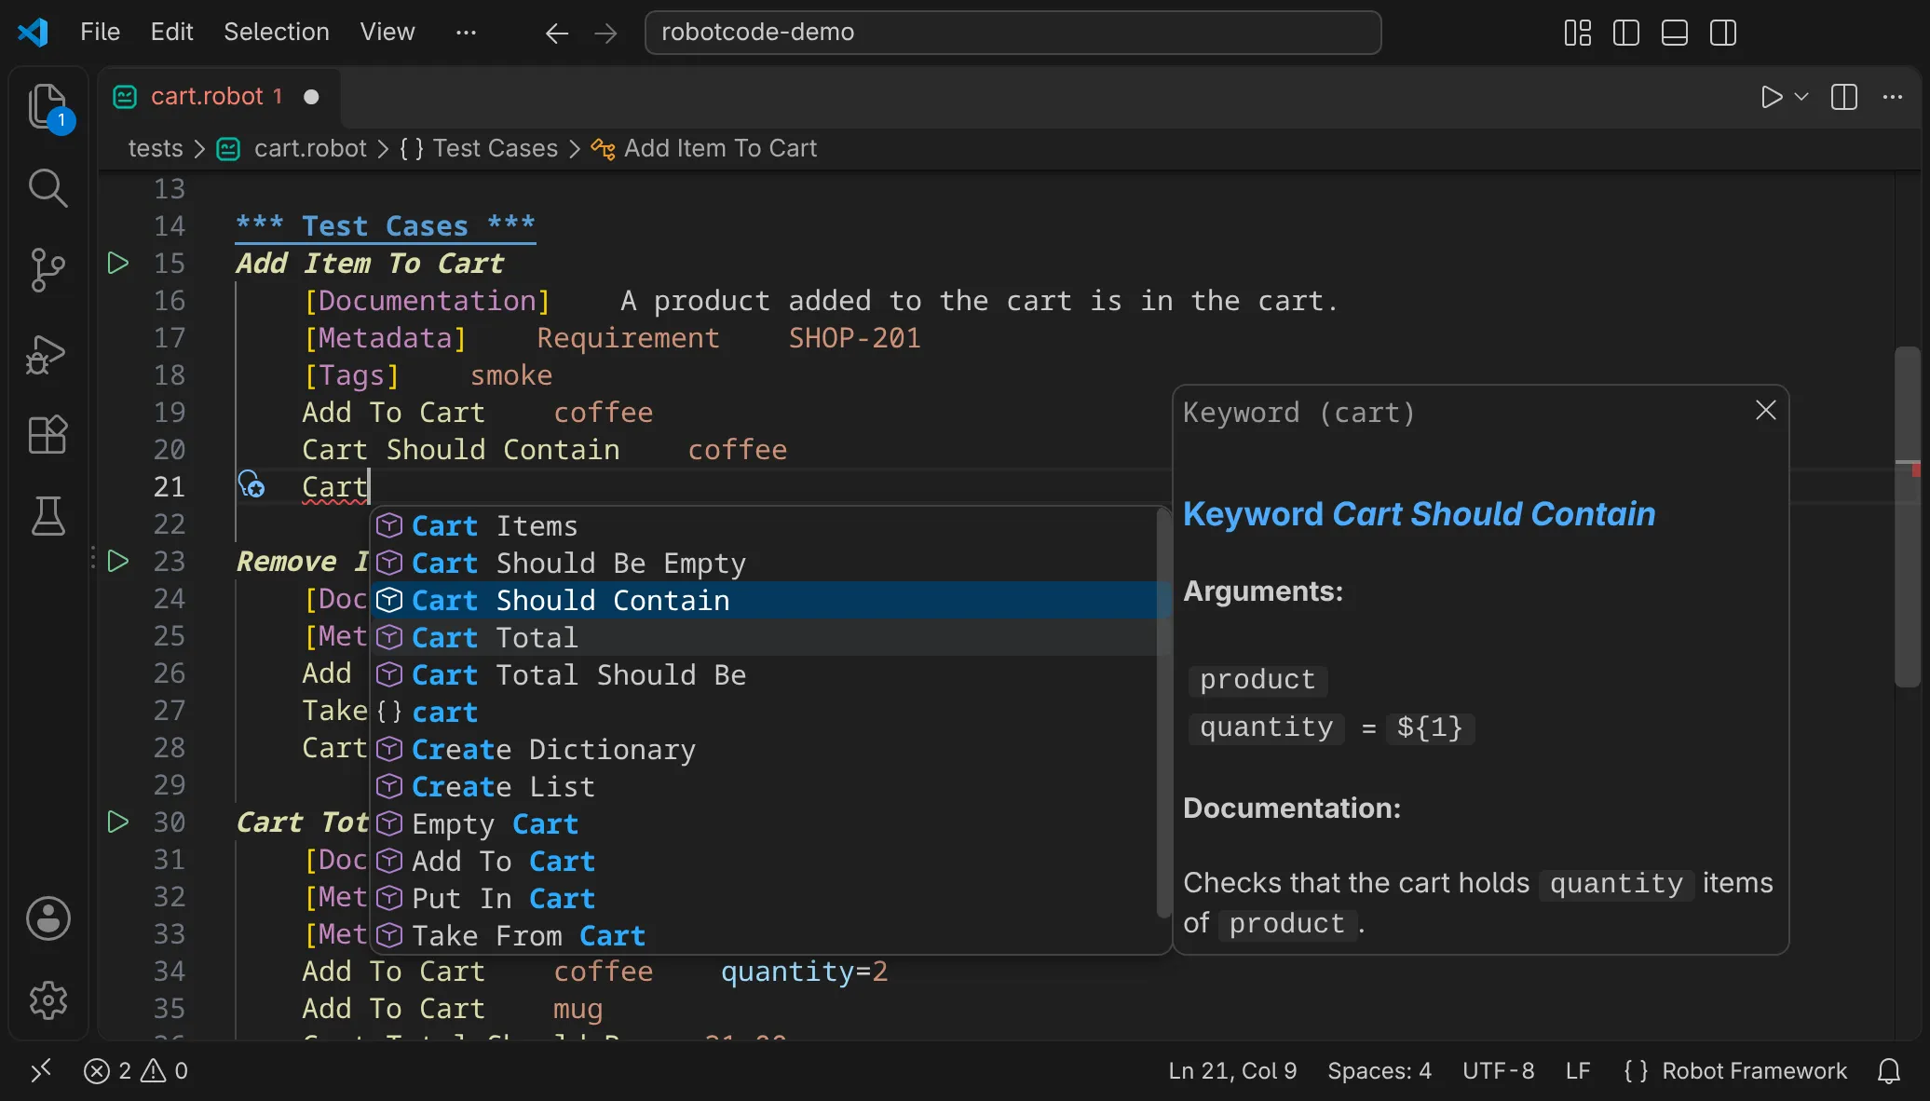
Task: Open the Accounts menu
Action: coord(48,918)
